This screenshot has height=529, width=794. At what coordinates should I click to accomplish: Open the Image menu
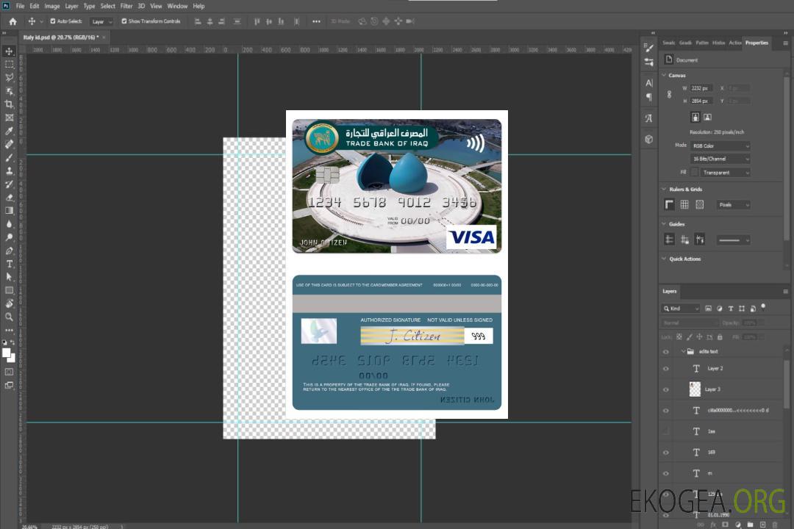[52, 6]
